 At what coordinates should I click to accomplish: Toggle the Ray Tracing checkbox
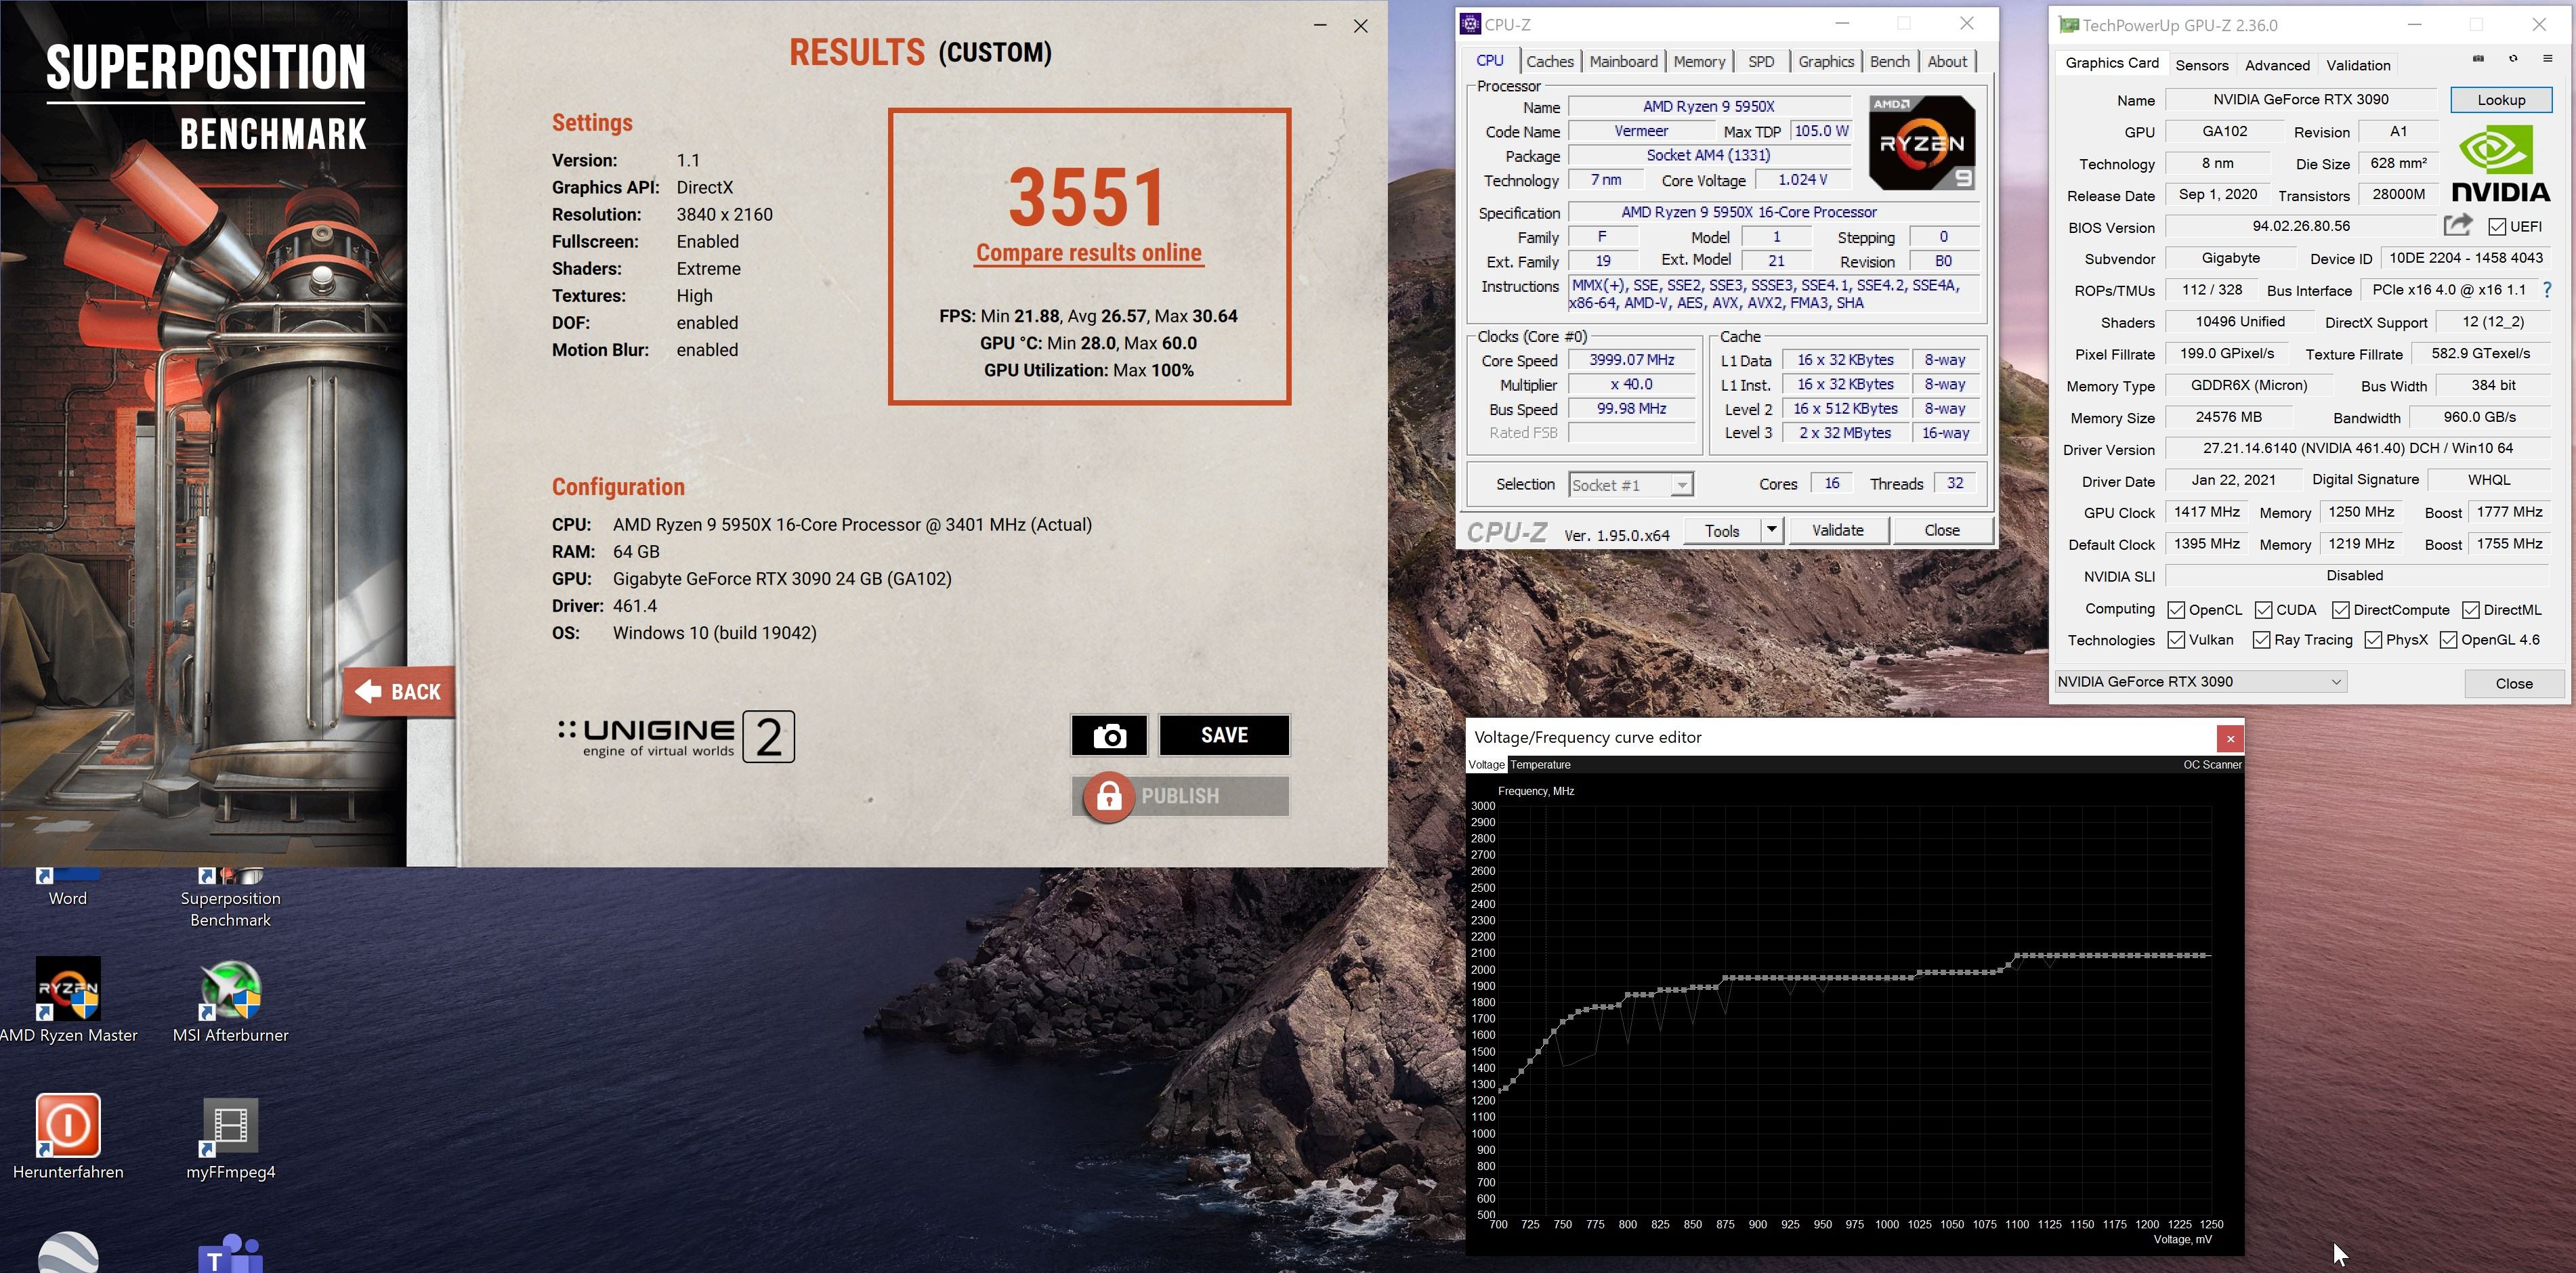coord(2261,640)
